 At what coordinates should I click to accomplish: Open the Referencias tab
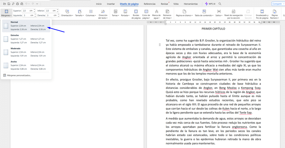(150, 4)
